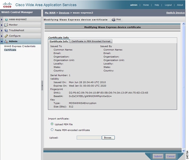The width and height of the screenshot is (189, 160).
Task: Click the Cancel button
Action: [170, 156]
